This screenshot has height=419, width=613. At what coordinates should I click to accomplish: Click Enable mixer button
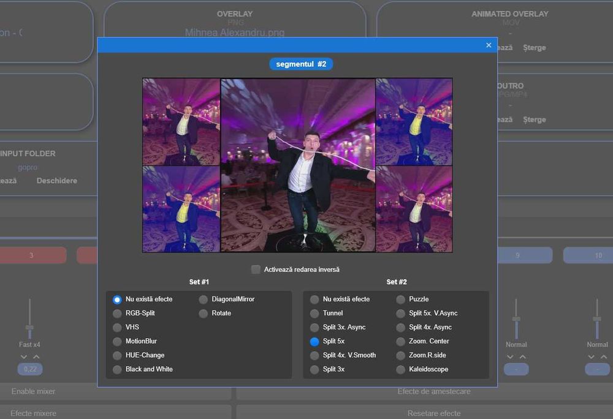pyautogui.click(x=115, y=391)
